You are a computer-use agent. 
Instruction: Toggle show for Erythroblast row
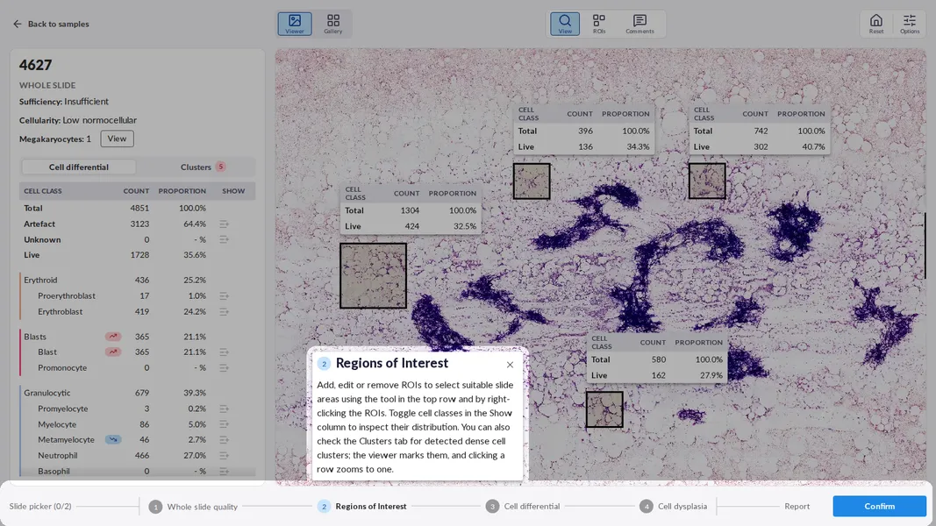click(x=224, y=312)
